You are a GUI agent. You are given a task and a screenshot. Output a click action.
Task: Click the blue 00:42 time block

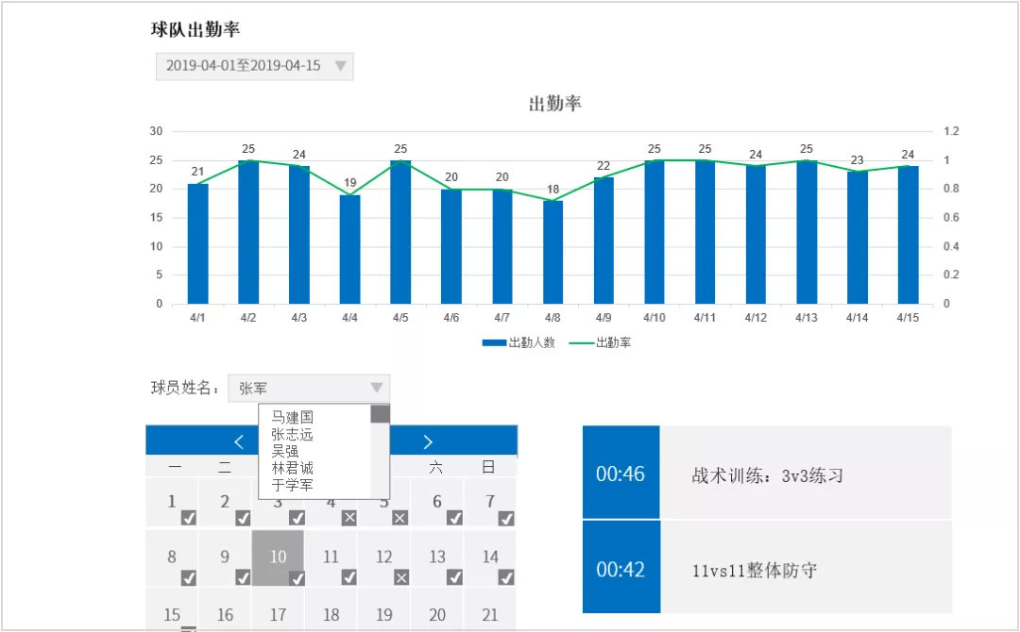[621, 568]
